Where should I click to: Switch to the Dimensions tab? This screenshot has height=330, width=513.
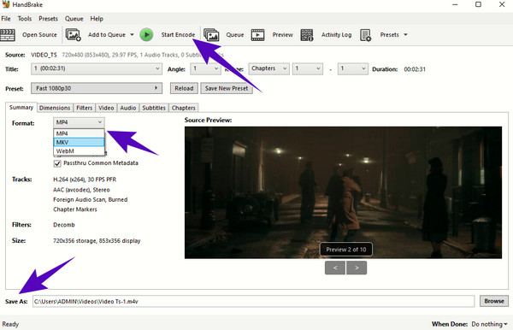click(x=55, y=108)
